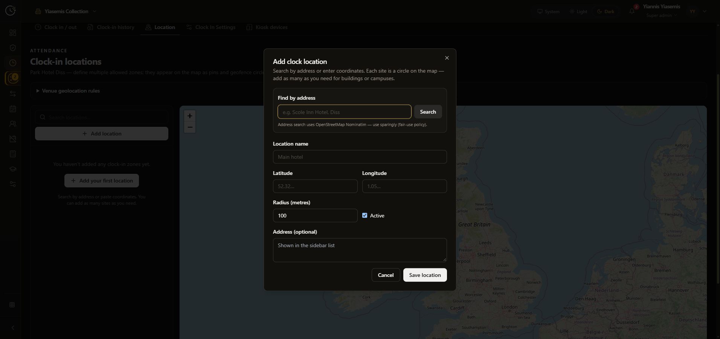This screenshot has width=720, height=339.
Task: Select the Location tab
Action: [160, 27]
